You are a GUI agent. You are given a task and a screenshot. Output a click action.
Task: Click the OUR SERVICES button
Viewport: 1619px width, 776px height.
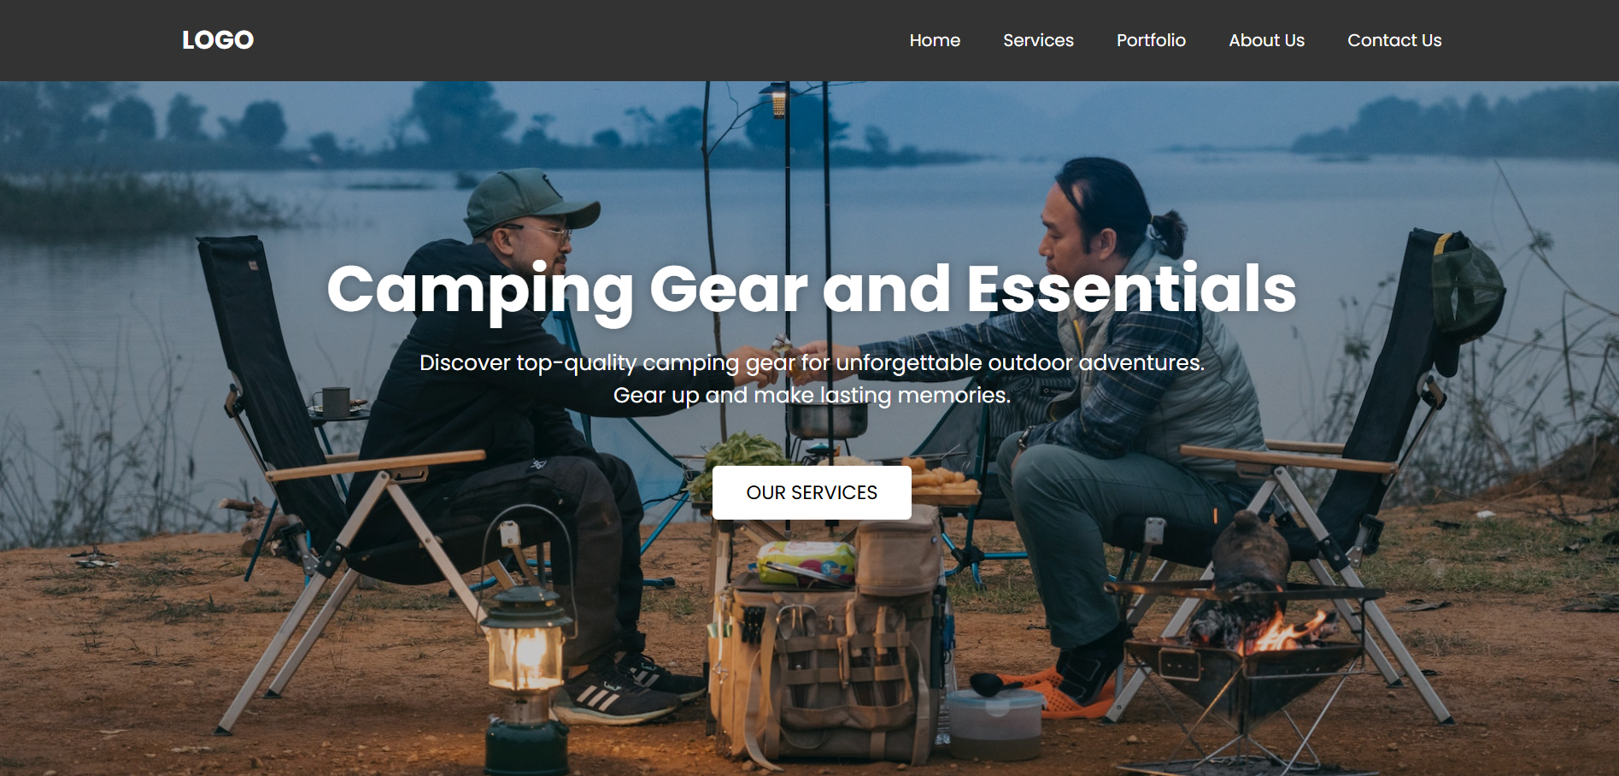tap(812, 492)
